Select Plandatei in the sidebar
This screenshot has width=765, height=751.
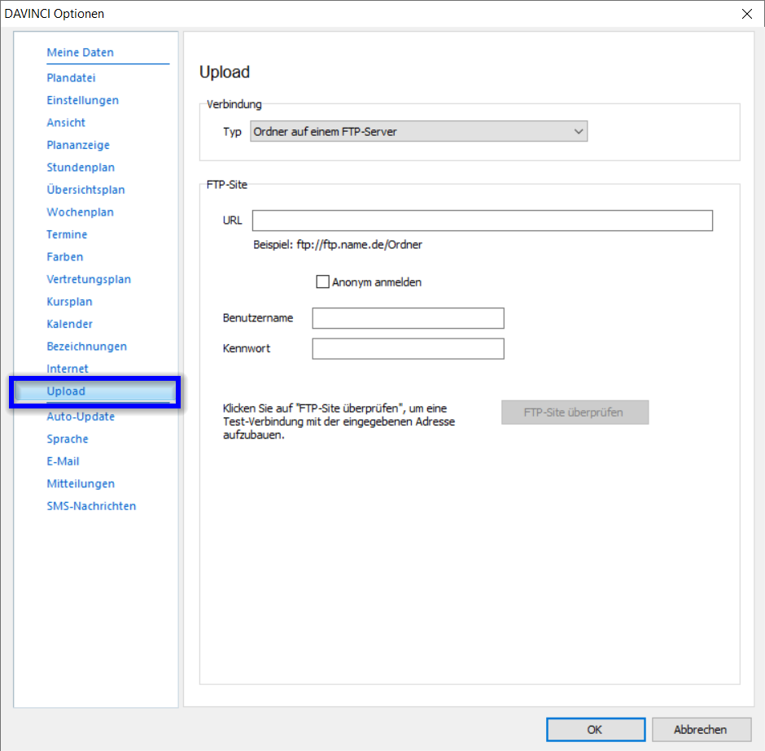click(71, 77)
